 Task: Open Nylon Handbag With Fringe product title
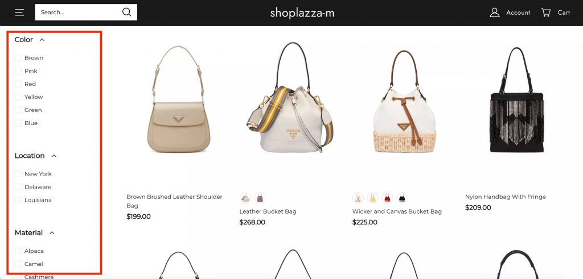tap(506, 197)
